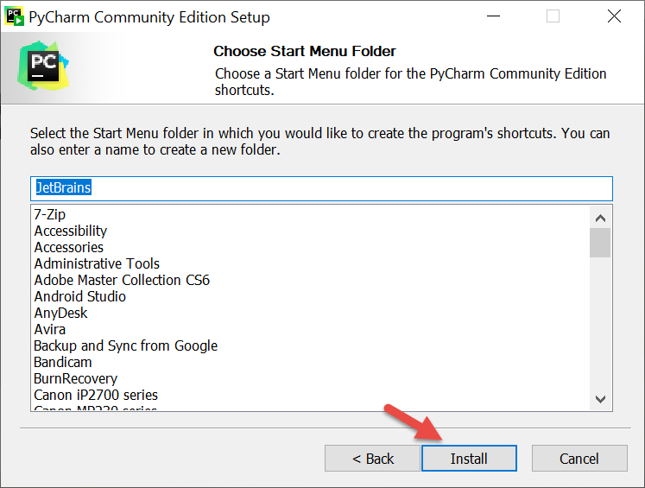Viewport: 645px width, 488px height.
Task: Minimize the PyCharm setup window
Action: point(493,16)
